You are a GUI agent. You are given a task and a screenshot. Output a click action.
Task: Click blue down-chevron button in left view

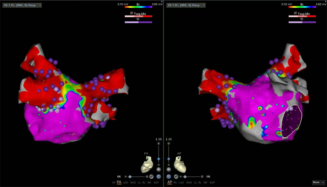(158, 176)
